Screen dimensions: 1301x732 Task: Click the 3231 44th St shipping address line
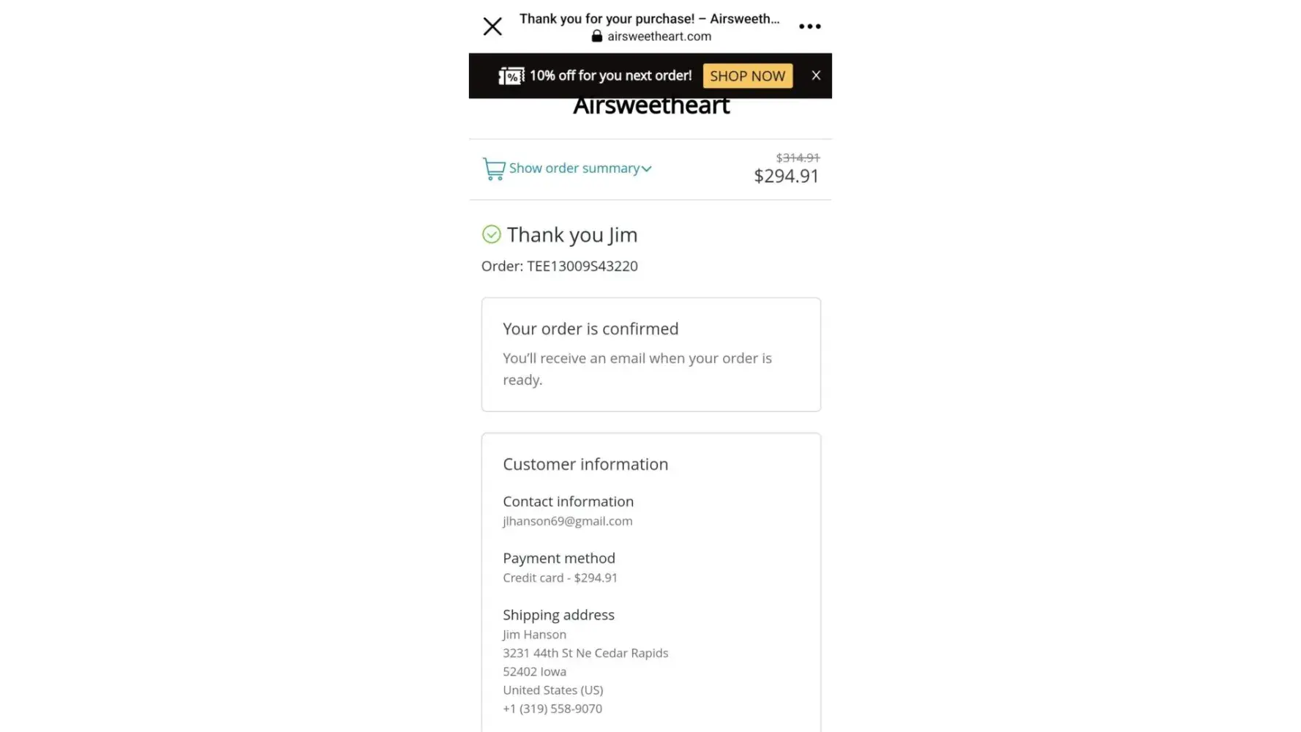(585, 653)
